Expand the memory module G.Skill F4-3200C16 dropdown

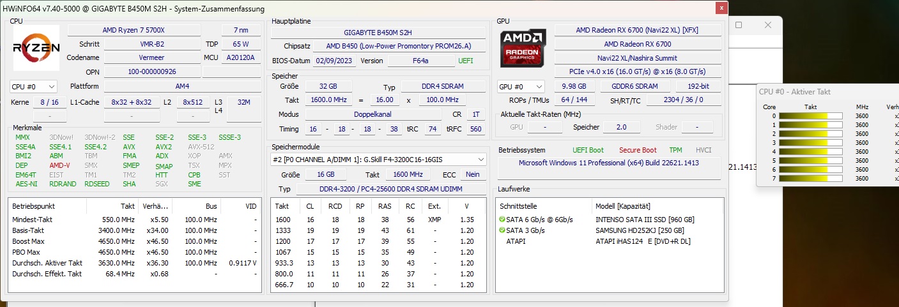pos(379,159)
